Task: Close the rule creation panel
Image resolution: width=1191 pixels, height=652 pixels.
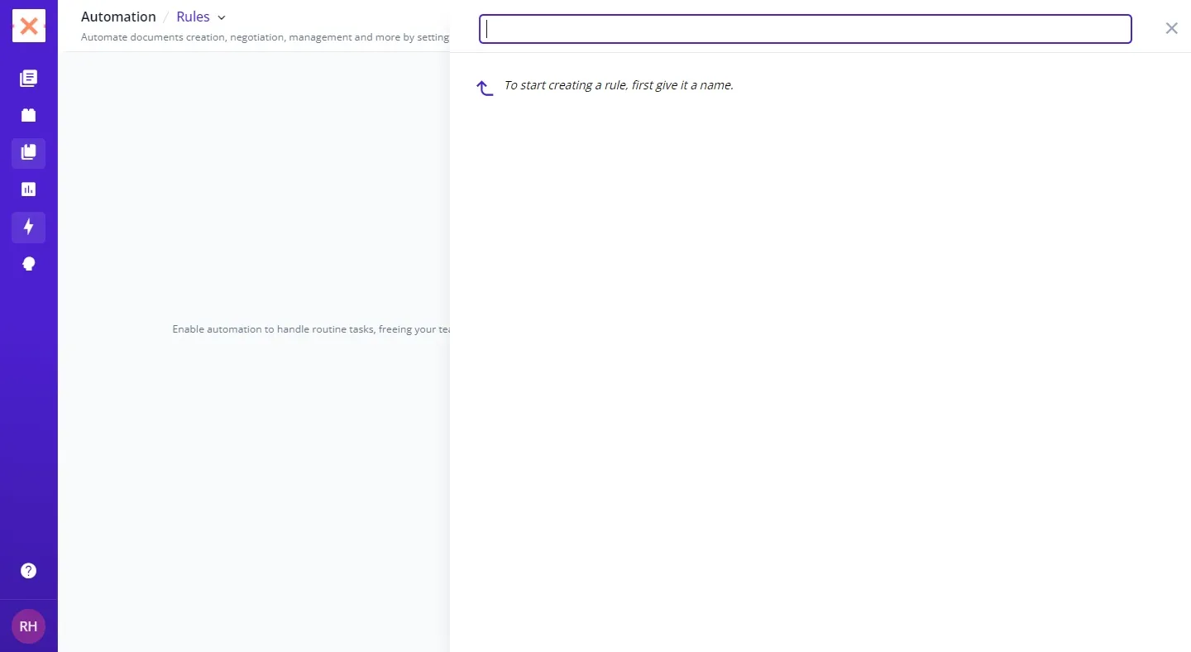Action: [x=1171, y=28]
